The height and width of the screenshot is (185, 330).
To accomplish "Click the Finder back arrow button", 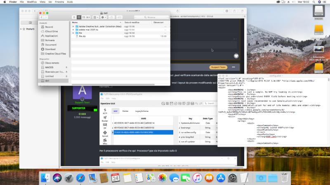I will pyautogui.click(x=41, y=17).
